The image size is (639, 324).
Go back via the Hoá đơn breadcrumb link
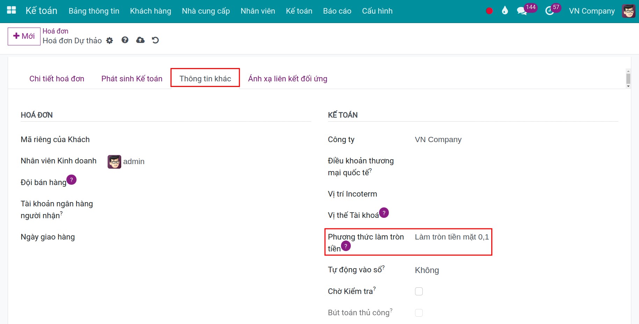[x=56, y=31]
